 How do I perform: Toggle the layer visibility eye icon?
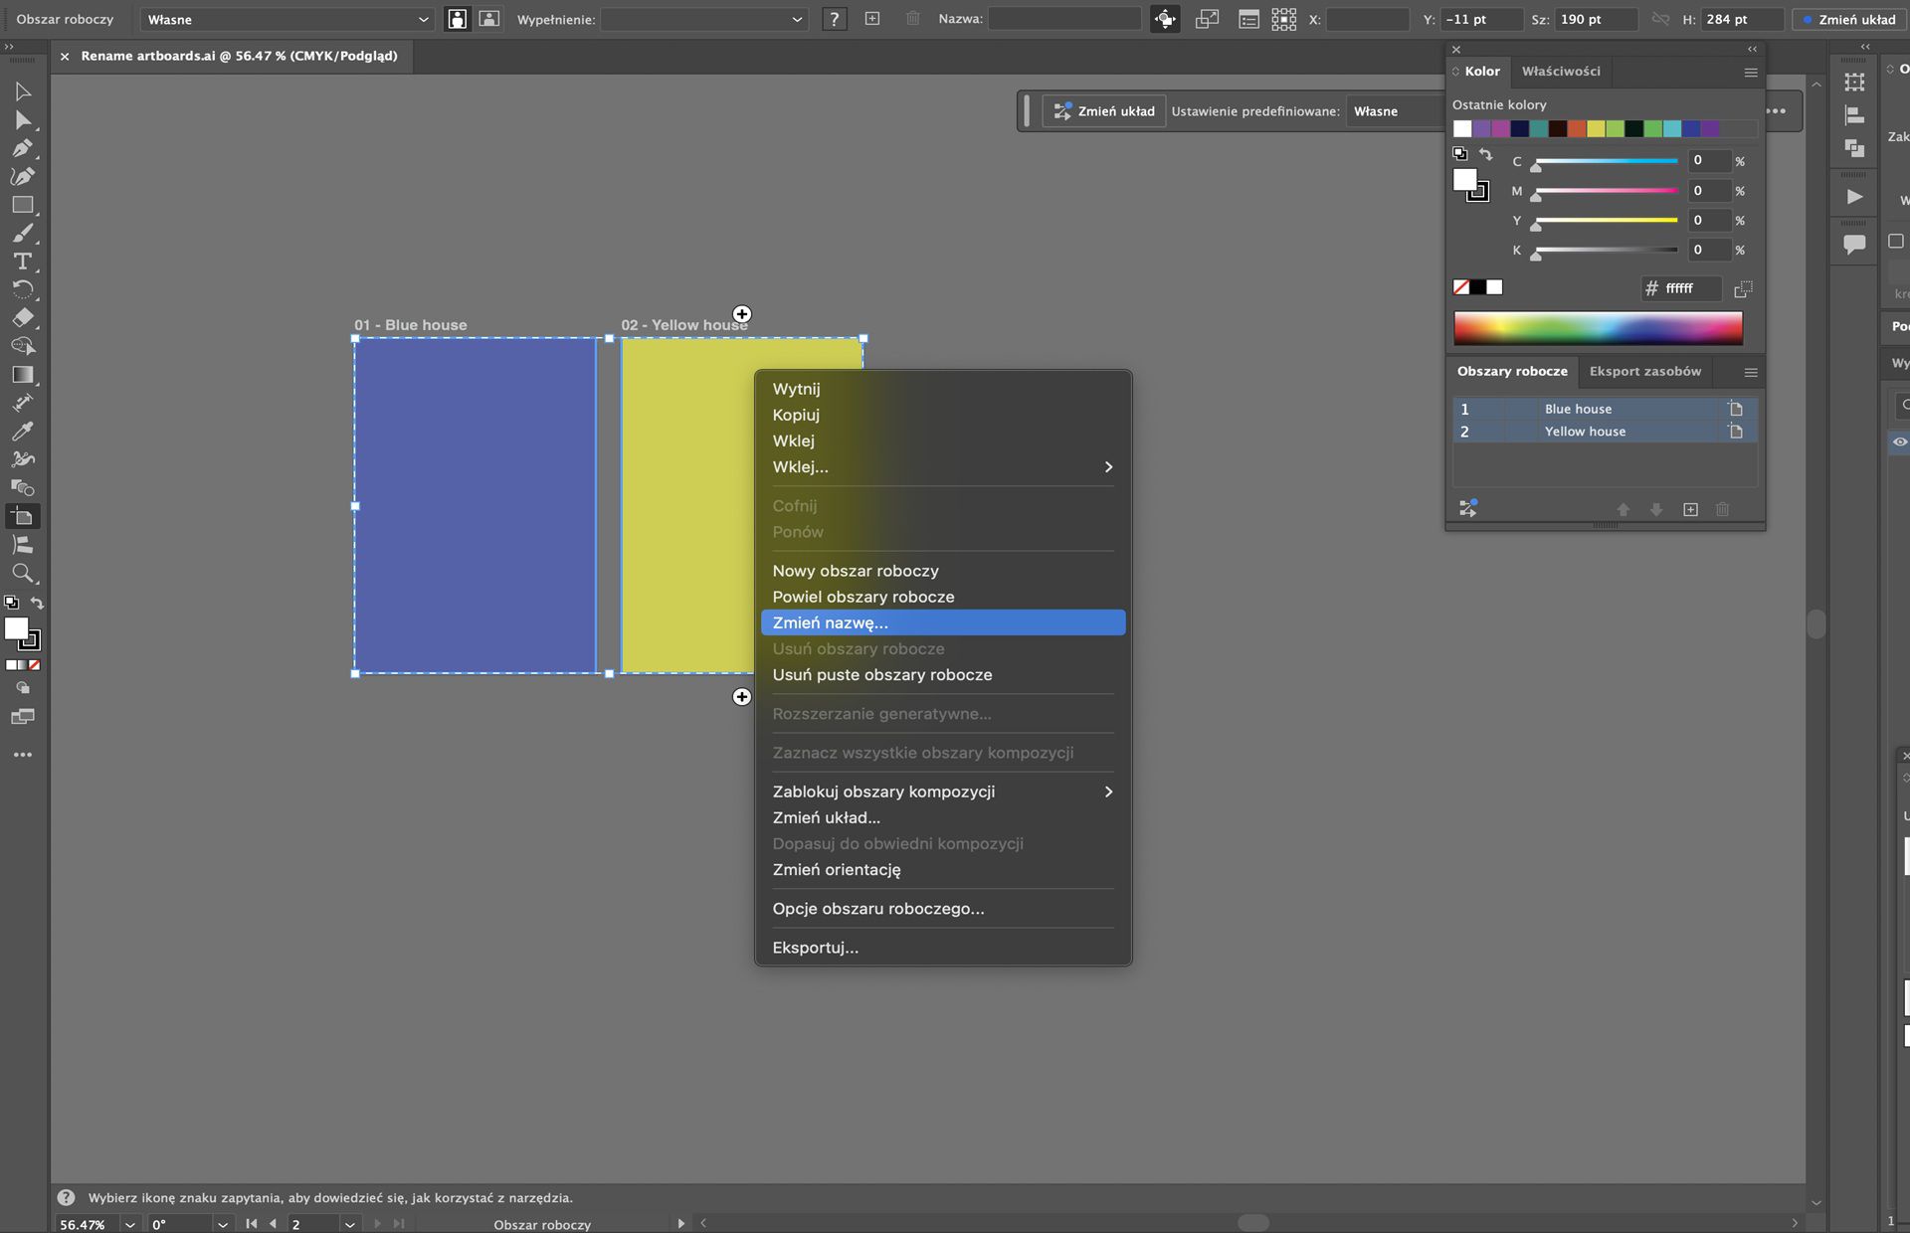[1899, 441]
